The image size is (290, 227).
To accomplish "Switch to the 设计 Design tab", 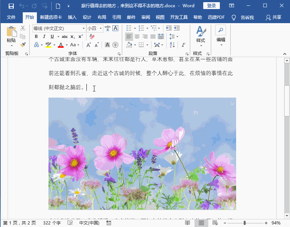I will point(87,17).
